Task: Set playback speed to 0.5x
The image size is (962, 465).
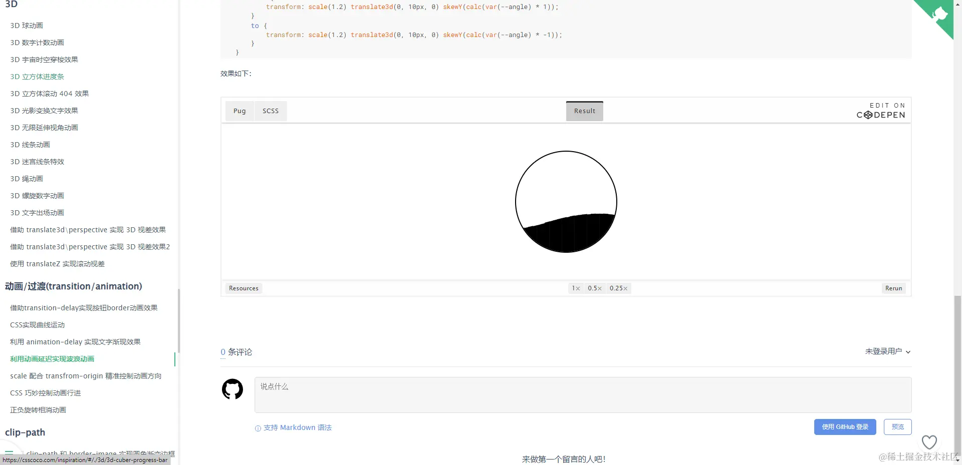Action: tap(595, 288)
